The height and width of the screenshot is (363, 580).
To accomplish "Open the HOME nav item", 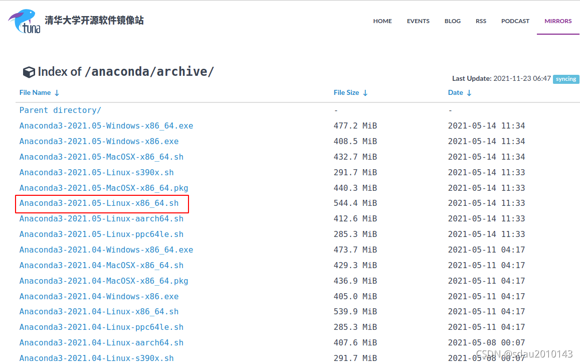I will point(382,21).
